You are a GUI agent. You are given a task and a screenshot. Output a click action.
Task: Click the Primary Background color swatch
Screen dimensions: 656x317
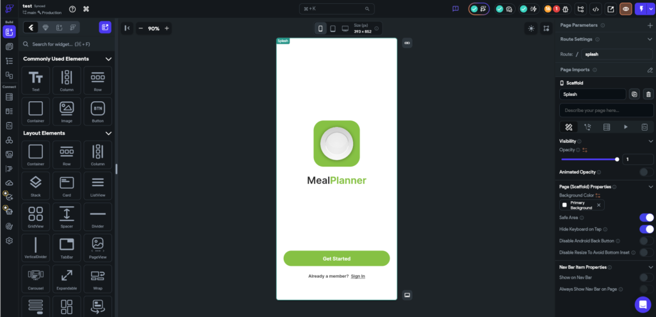click(x=564, y=206)
